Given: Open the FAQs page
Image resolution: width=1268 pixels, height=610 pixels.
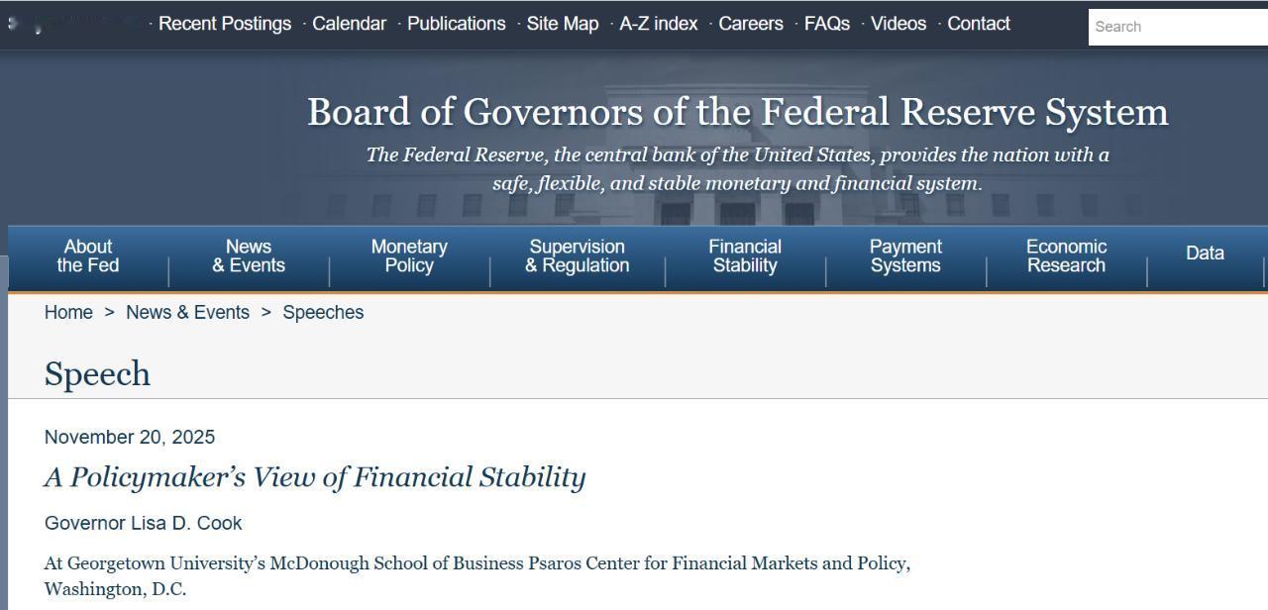Looking at the screenshot, I should [826, 24].
